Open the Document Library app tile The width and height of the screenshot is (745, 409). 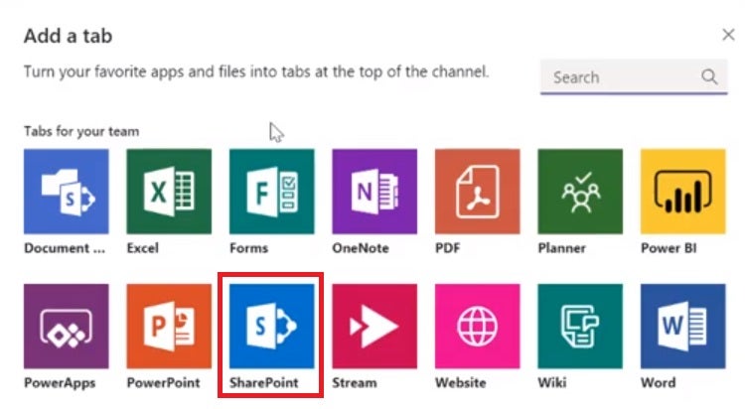pyautogui.click(x=66, y=192)
